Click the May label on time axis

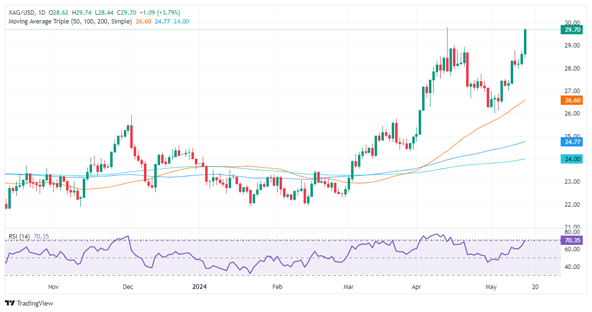490,287
